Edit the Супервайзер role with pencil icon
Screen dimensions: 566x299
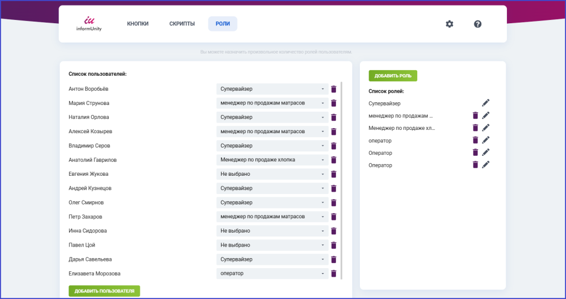coord(486,103)
